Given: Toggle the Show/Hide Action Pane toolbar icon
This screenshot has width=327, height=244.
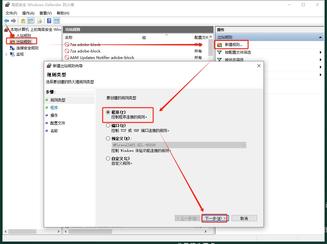Looking at the screenshot, I should click(56, 21).
